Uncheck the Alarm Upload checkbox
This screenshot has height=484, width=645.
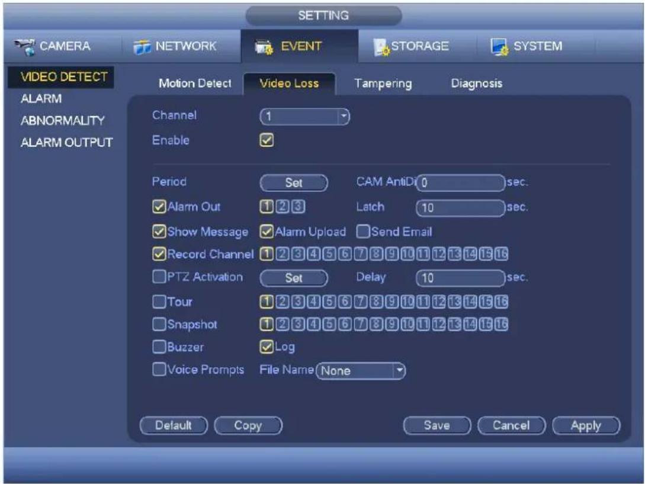tap(267, 232)
